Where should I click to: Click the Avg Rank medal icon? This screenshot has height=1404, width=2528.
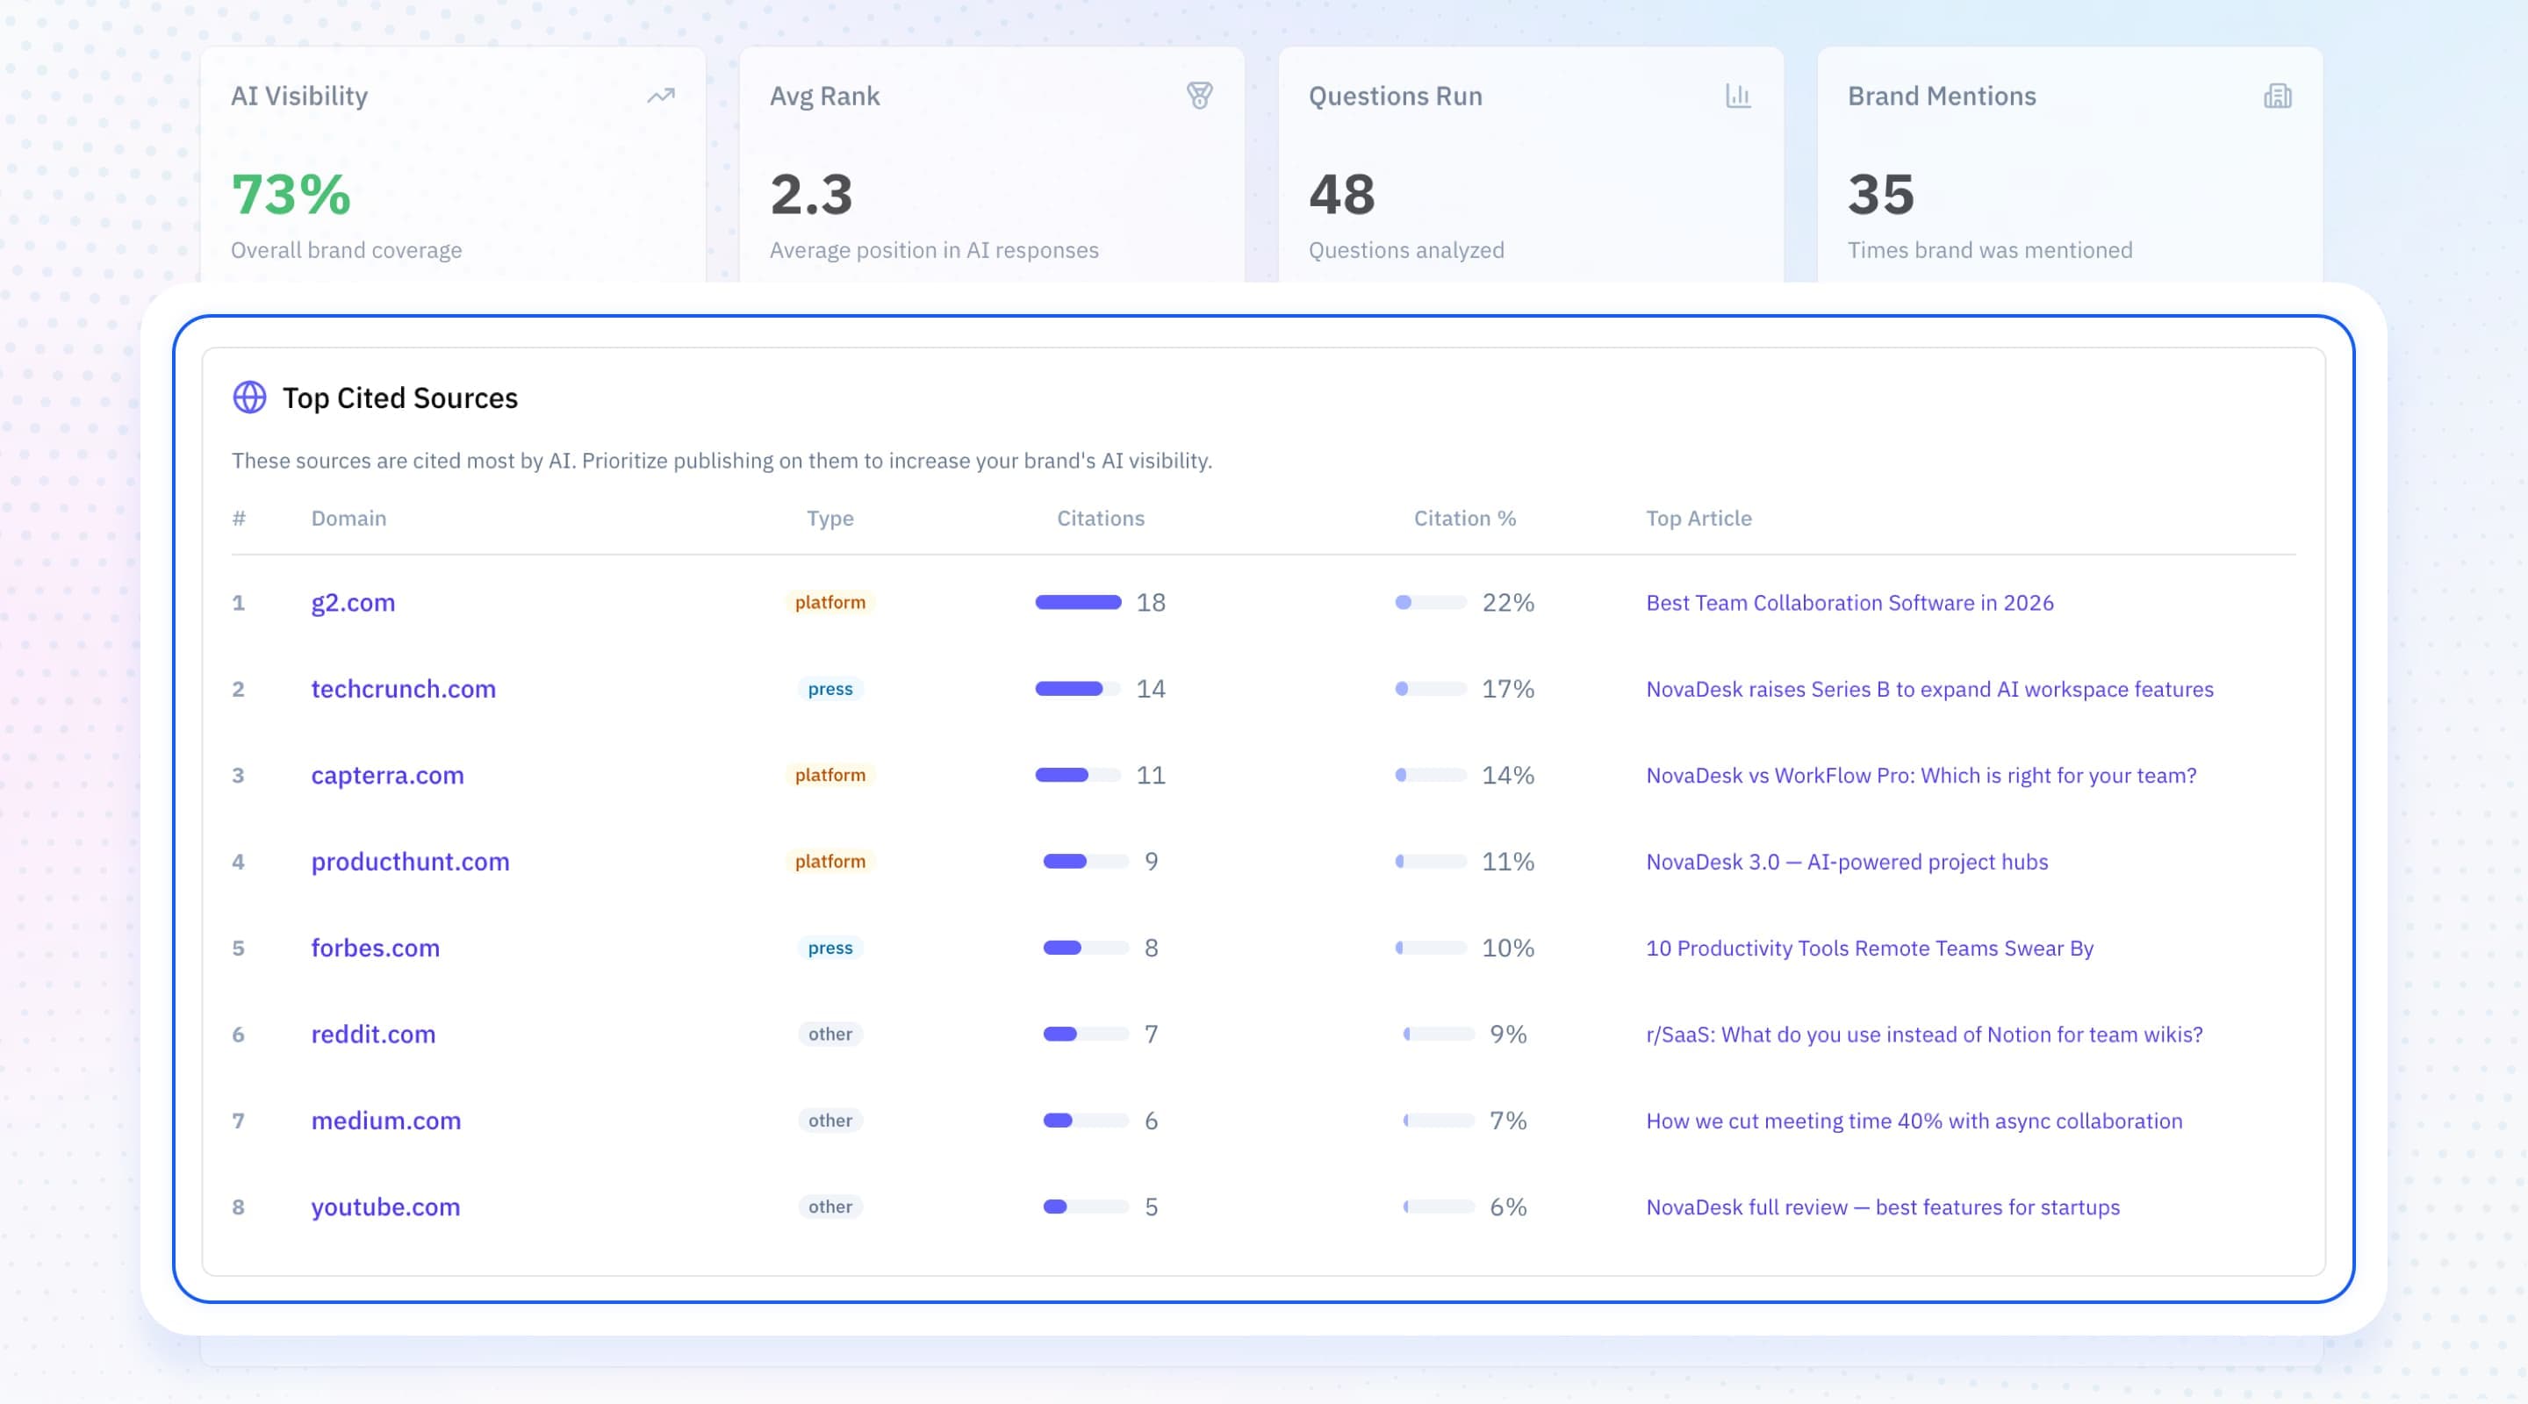pos(1199,95)
